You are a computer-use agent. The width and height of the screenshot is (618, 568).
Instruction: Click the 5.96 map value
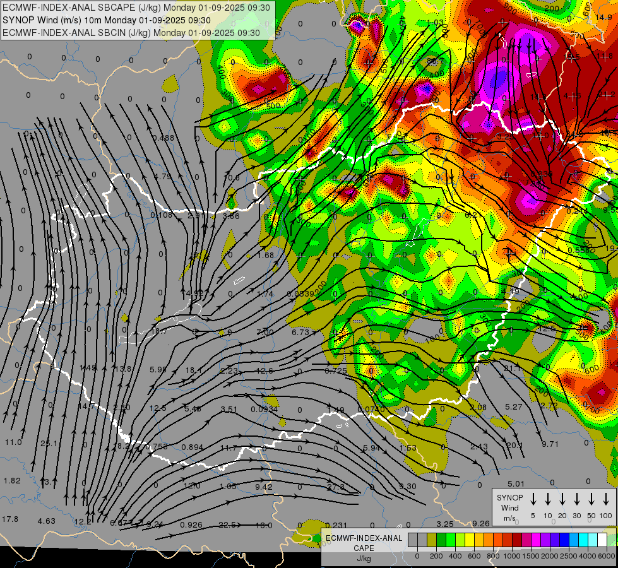(158, 370)
